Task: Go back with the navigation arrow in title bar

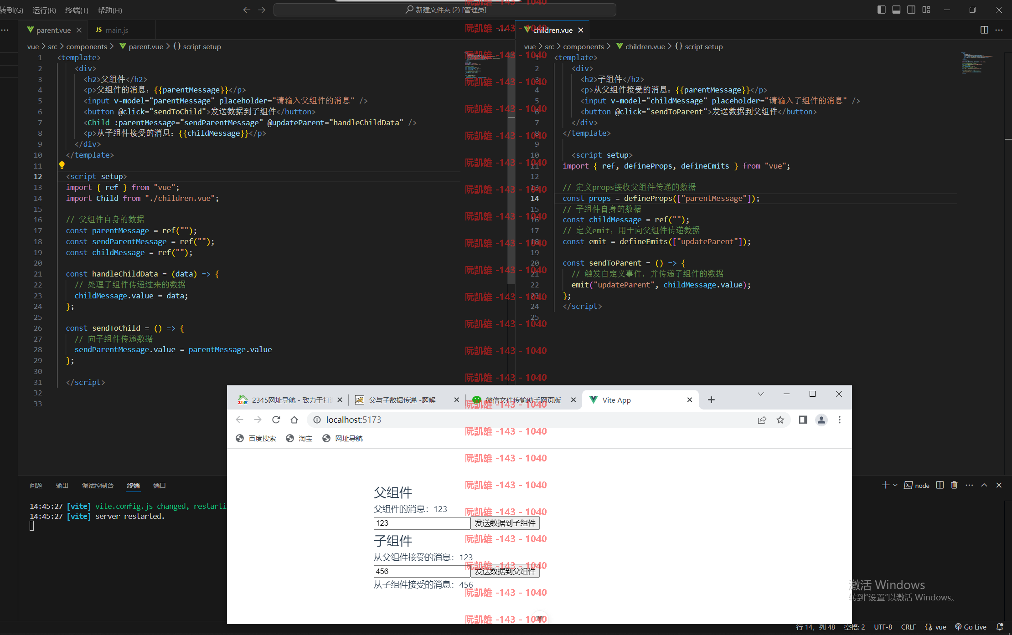Action: 247,10
